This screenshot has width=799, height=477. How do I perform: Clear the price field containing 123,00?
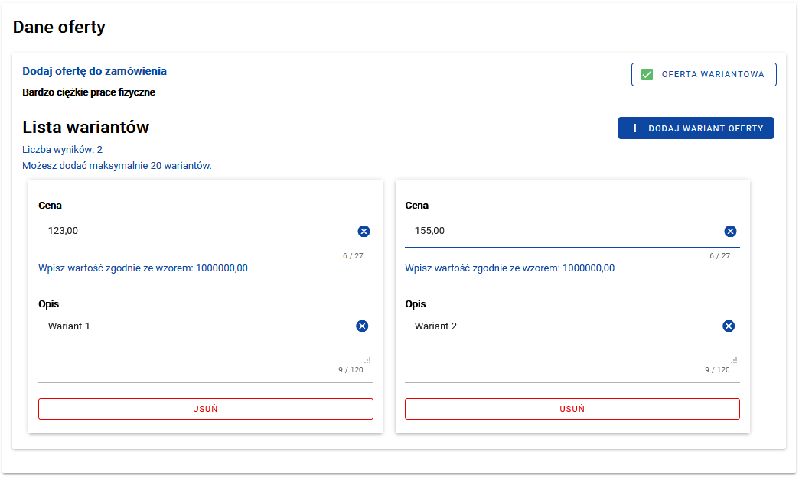pos(364,232)
